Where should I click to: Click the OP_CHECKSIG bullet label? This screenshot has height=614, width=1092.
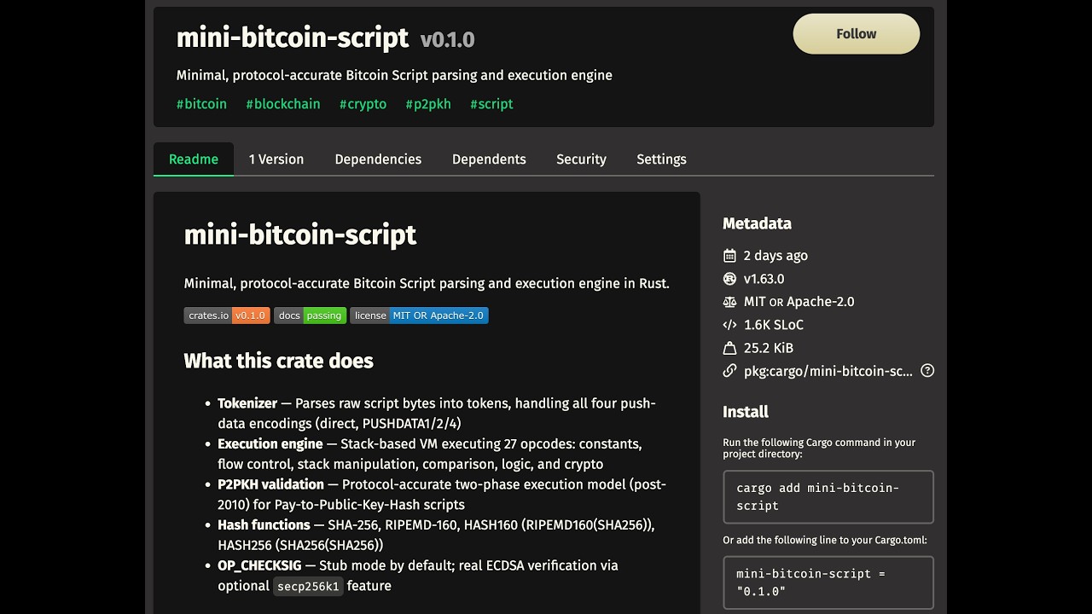point(259,565)
